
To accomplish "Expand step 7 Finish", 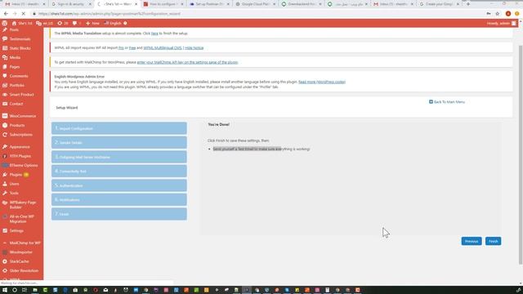I will 119,214.
